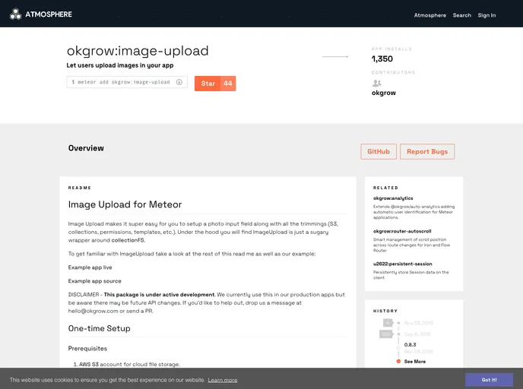Open the okgrow contributor profile
Image resolution: width=523 pixels, height=389 pixels.
pos(384,93)
